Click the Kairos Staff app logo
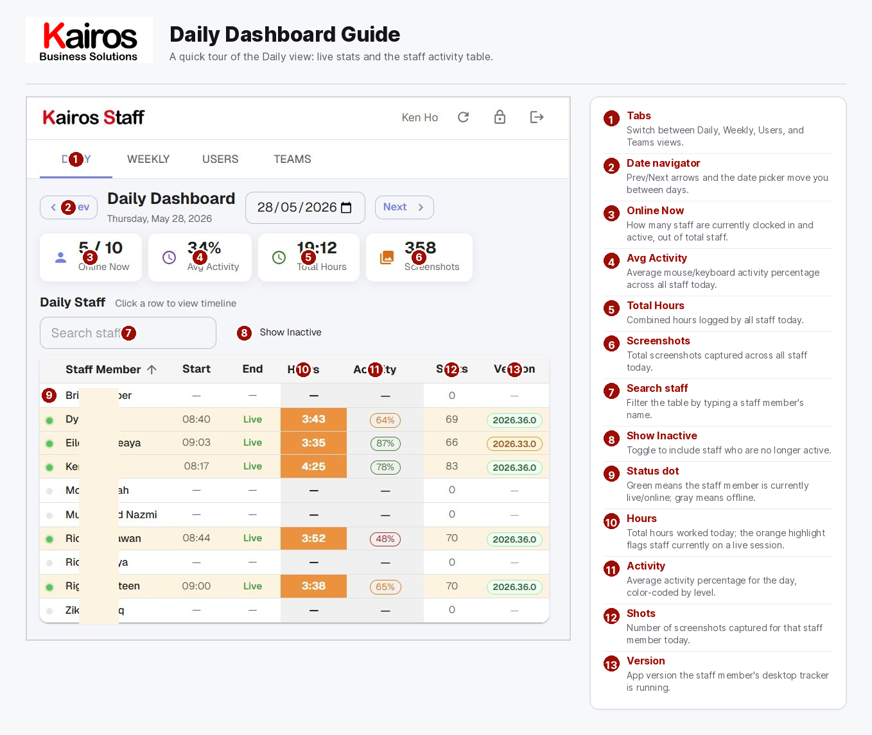This screenshot has height=735, width=872. click(93, 117)
